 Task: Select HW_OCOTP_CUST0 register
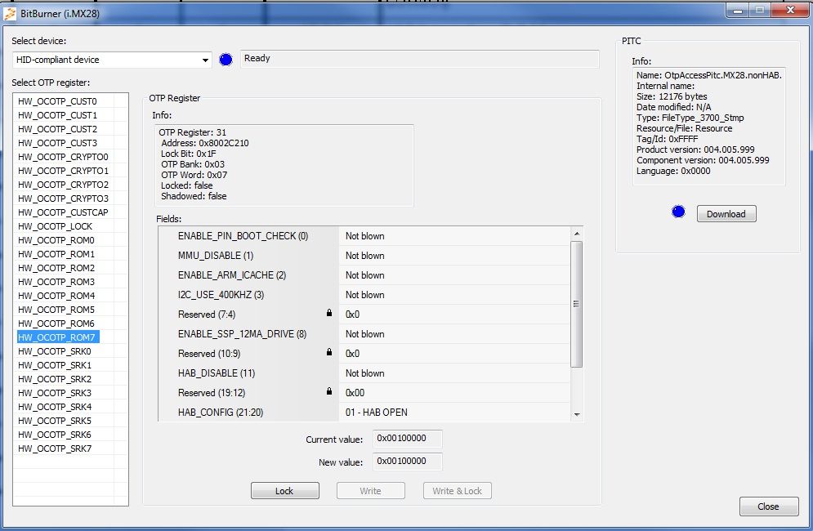(57, 101)
